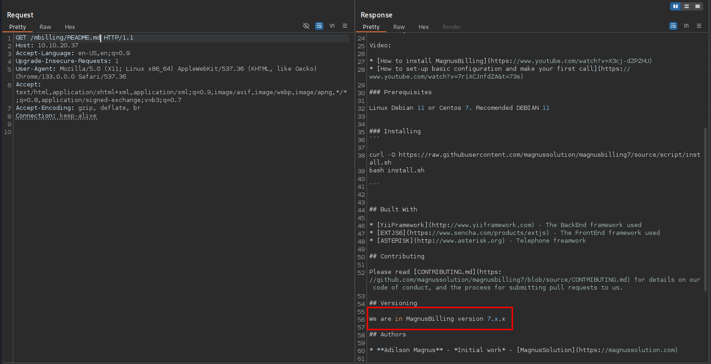
Task: Switch to the Response Raw tab
Action: tap(399, 27)
